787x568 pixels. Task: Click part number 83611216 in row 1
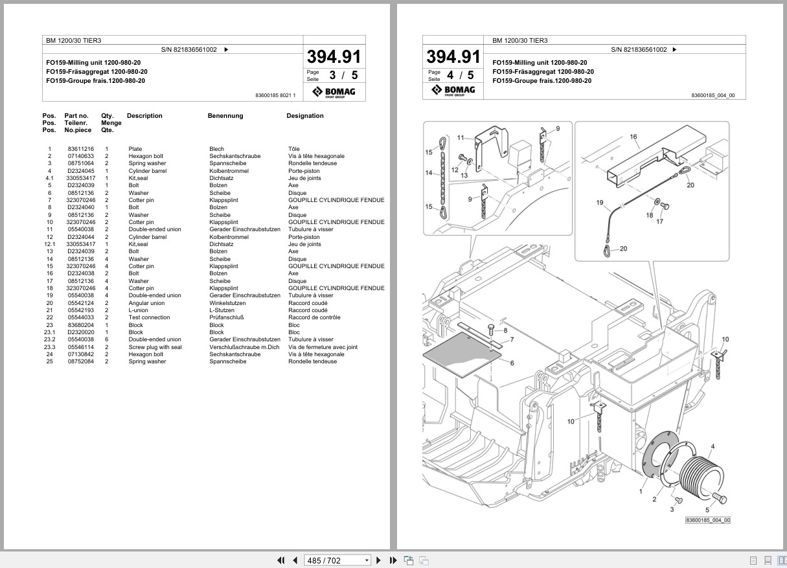(80, 149)
